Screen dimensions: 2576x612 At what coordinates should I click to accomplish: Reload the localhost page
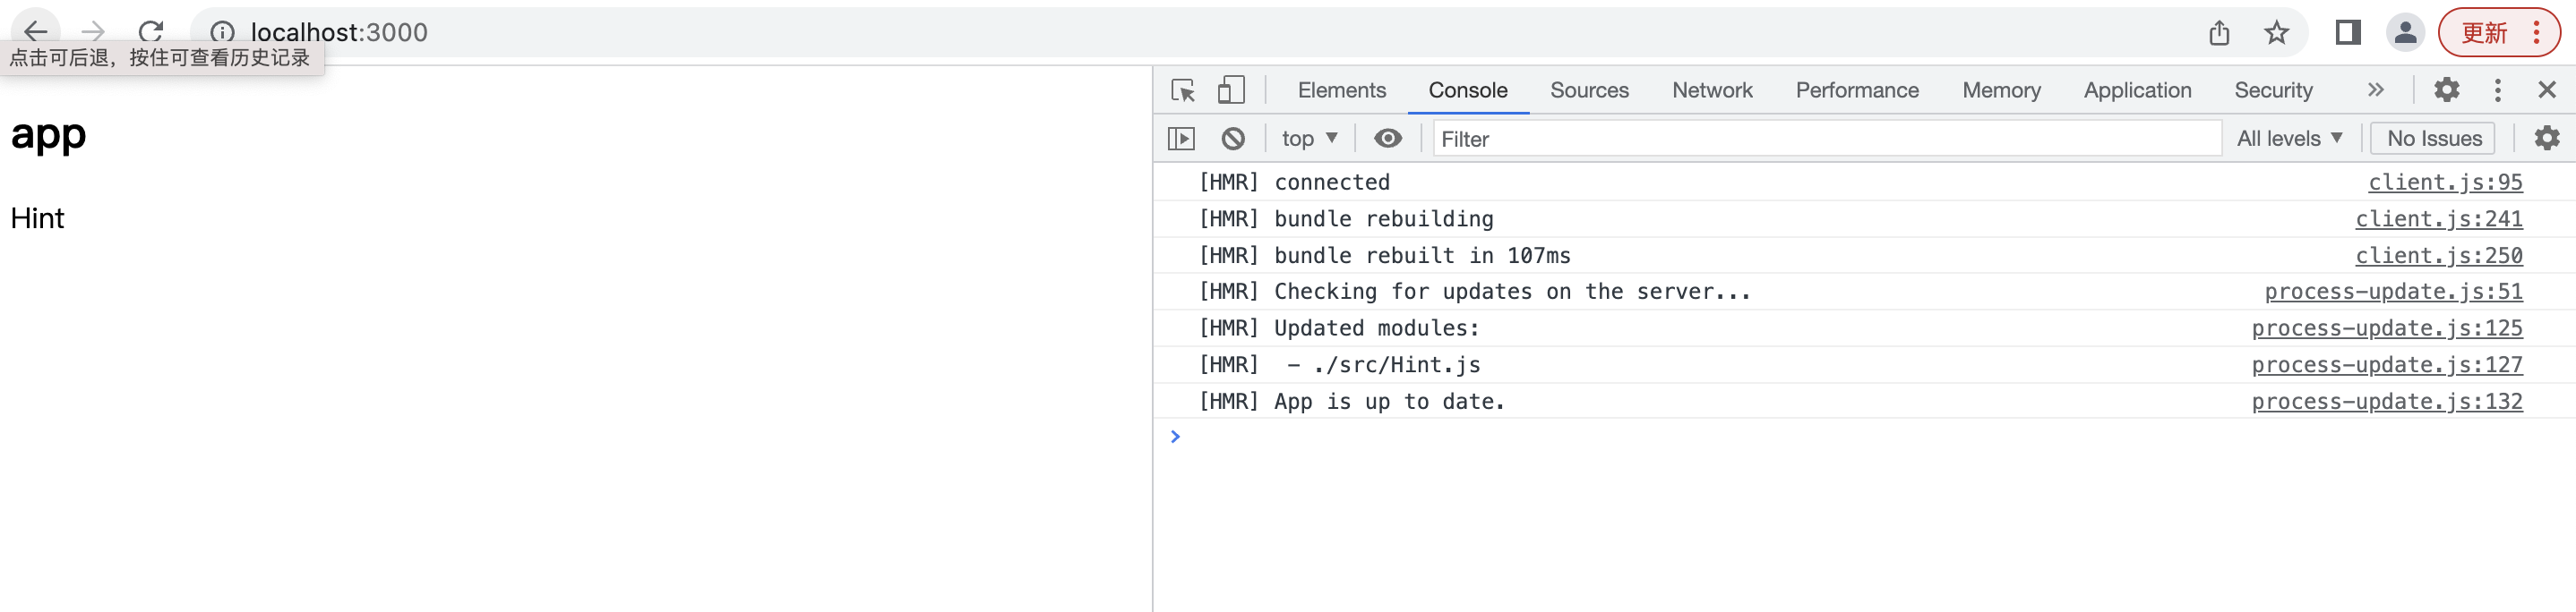[151, 31]
